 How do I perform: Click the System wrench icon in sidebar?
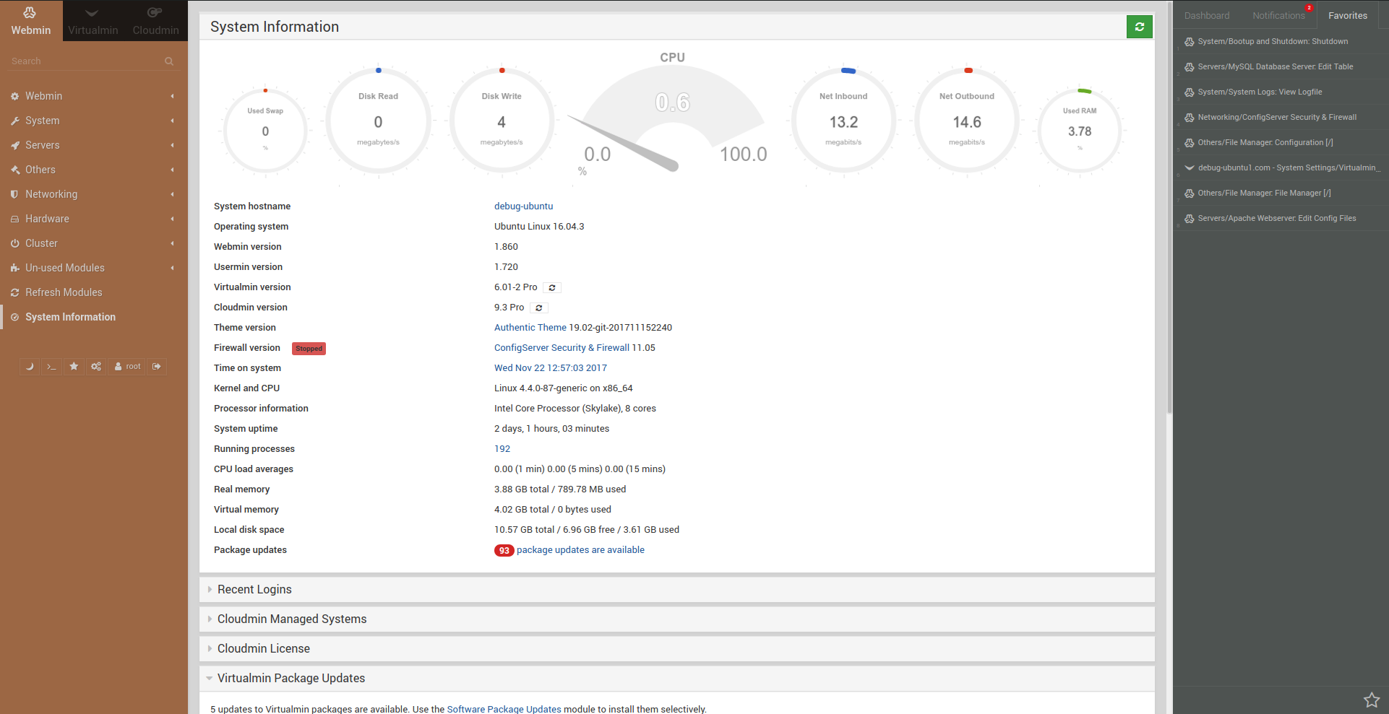[14, 121]
